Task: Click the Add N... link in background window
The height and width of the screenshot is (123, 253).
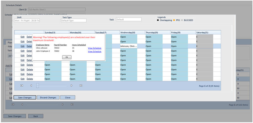Action: click(9, 66)
